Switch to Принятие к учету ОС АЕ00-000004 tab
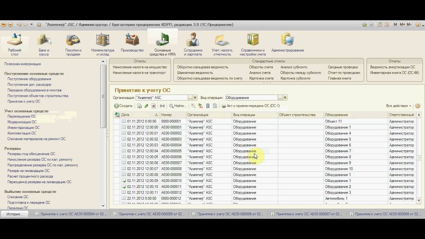 (70, 214)
